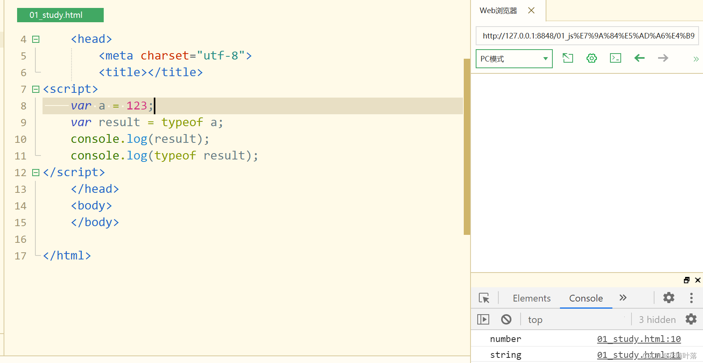Go back with the green left arrow
Screen dimensions: 703x363
click(x=639, y=58)
